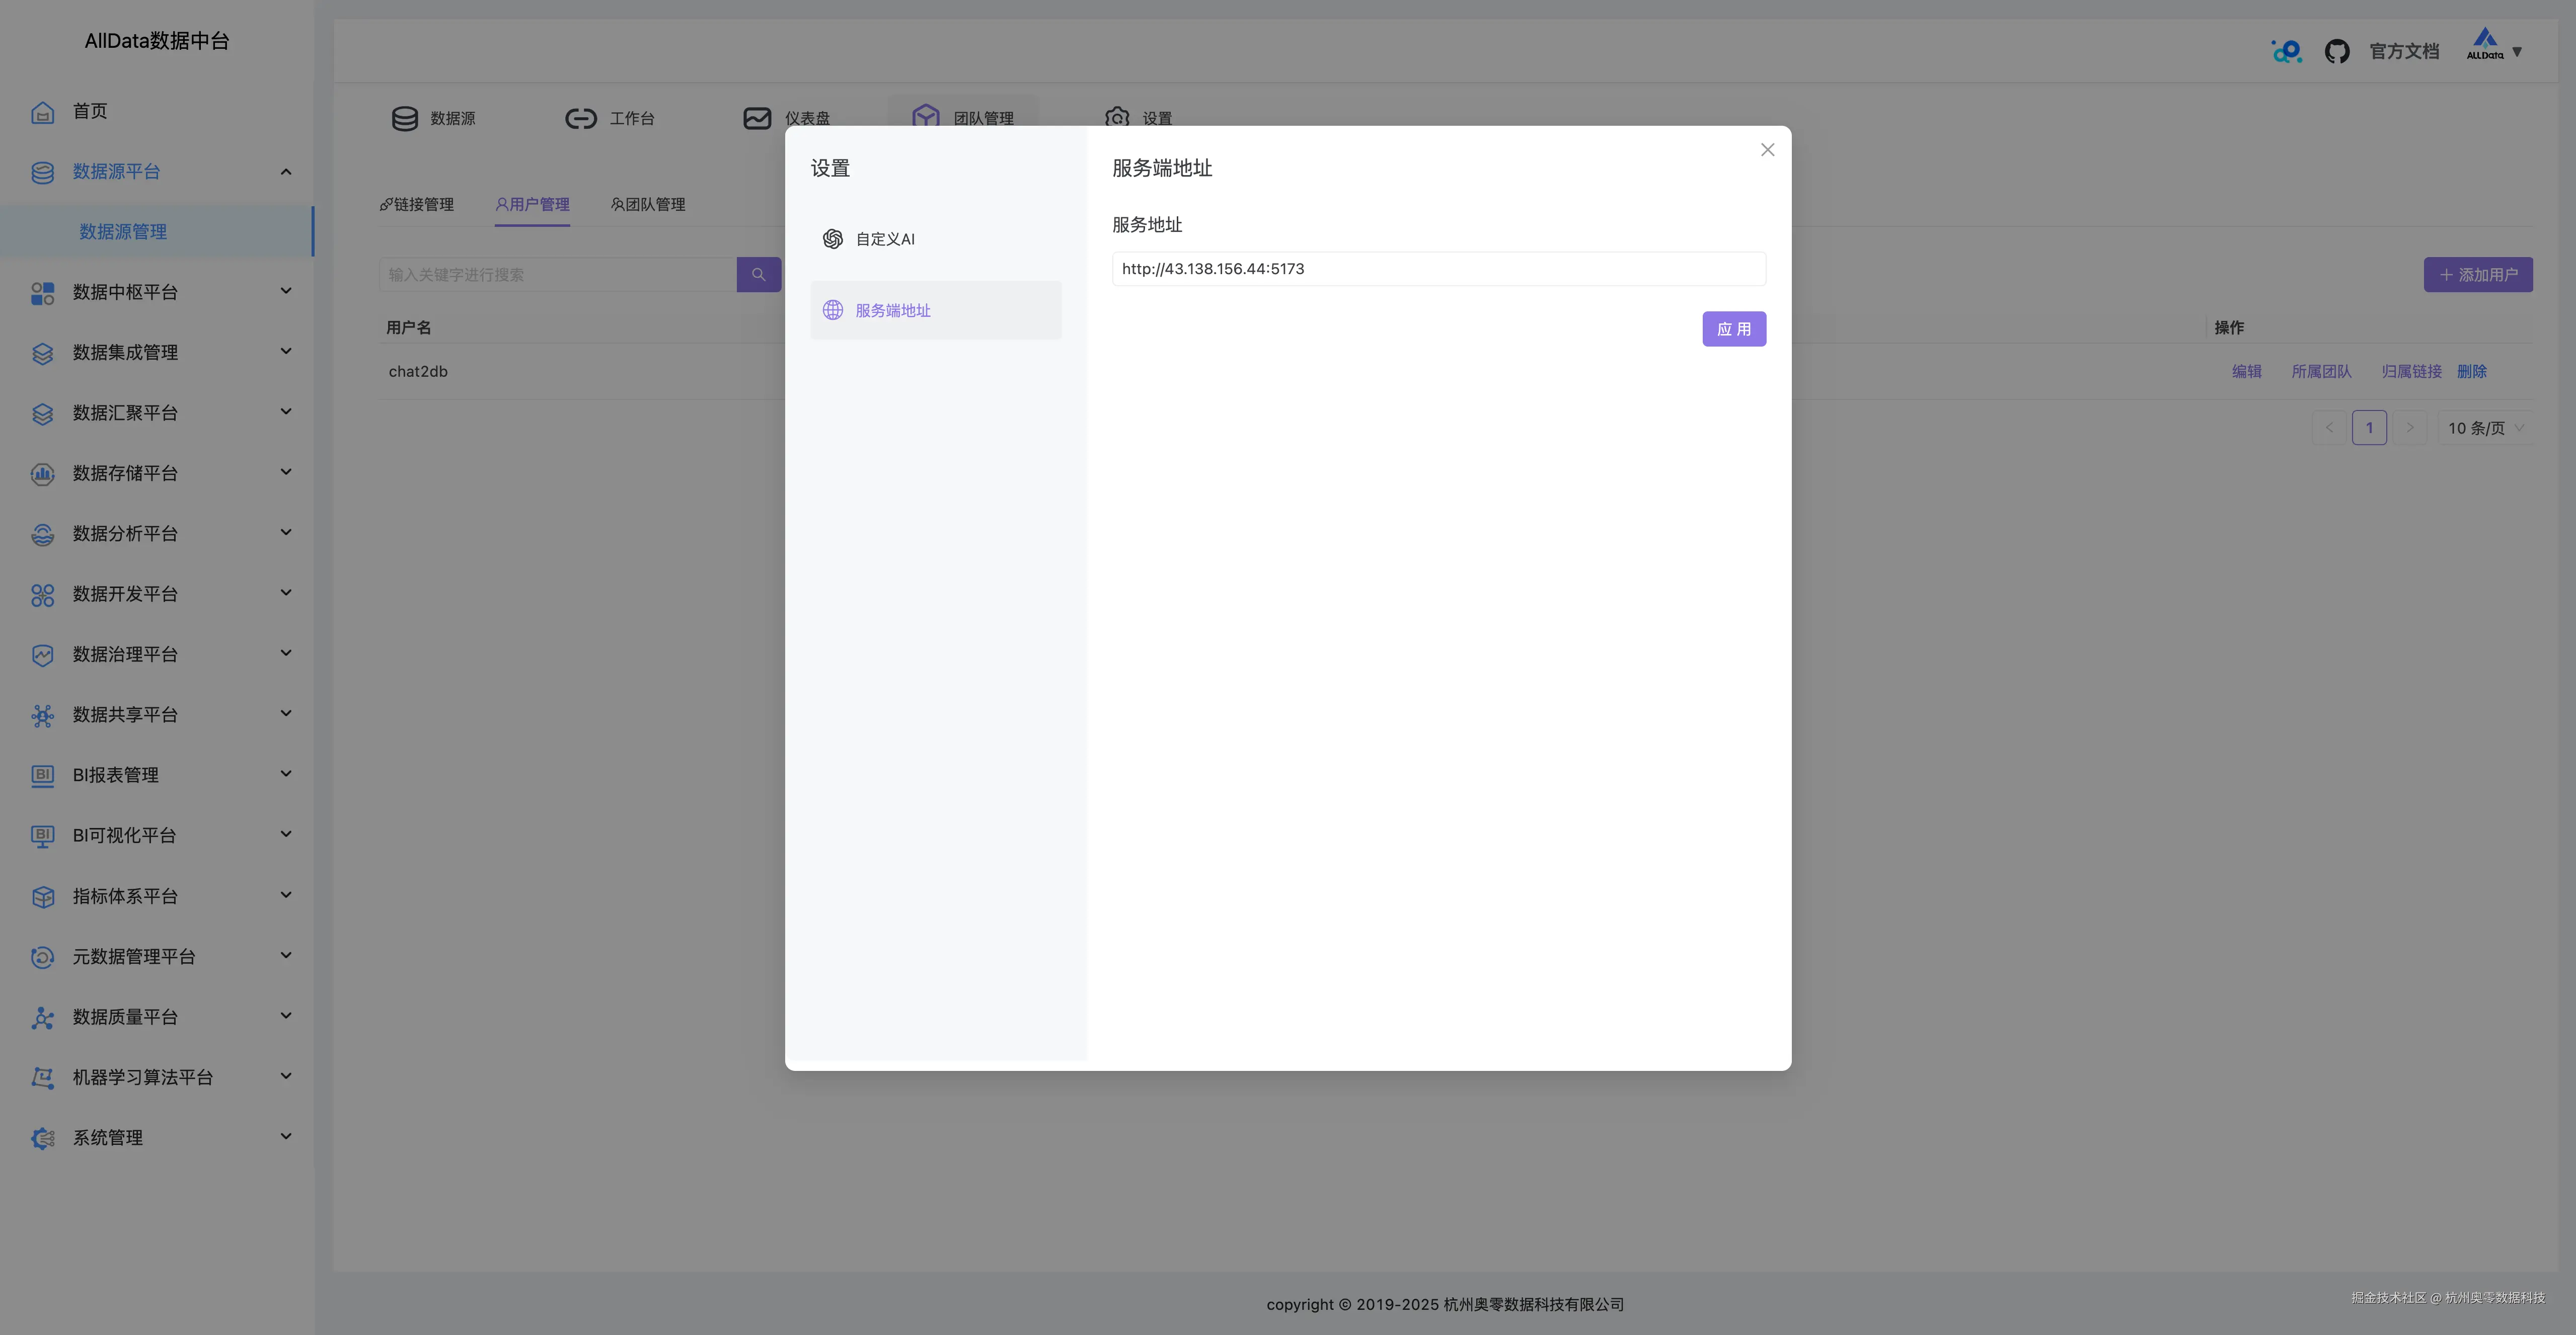Click the 服务地址 URL input field
This screenshot has width=2576, height=1335.
point(1438,269)
